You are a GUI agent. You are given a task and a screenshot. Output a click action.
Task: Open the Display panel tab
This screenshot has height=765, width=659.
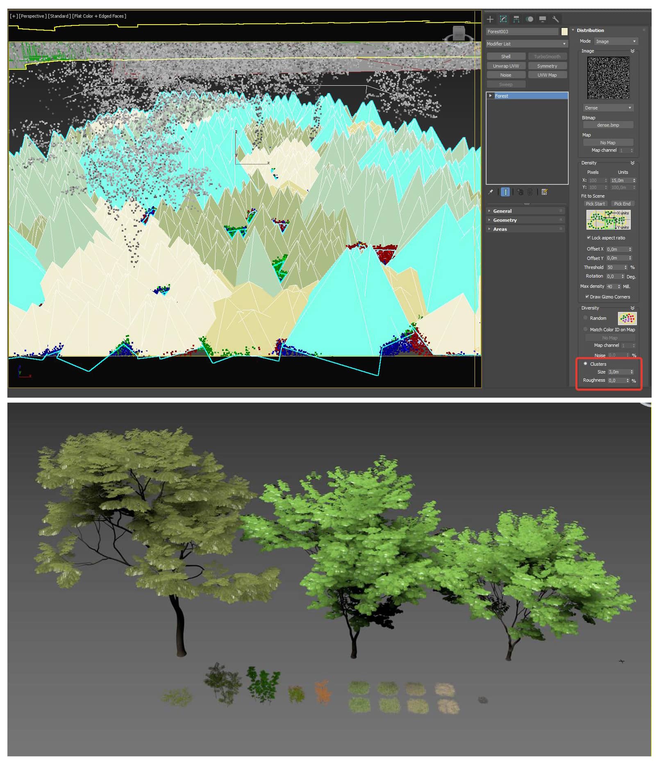tap(543, 19)
